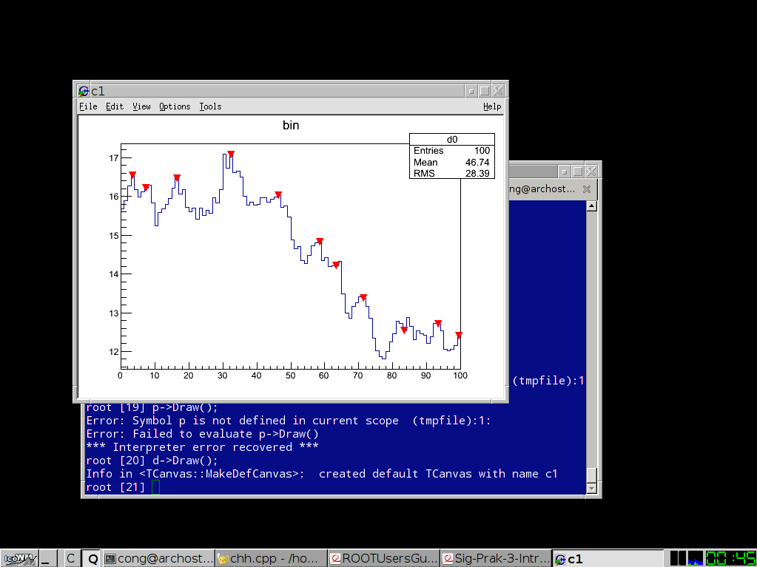The height and width of the screenshot is (567, 757).
Task: Open chh.cpp editor from taskbar
Action: tap(271, 559)
